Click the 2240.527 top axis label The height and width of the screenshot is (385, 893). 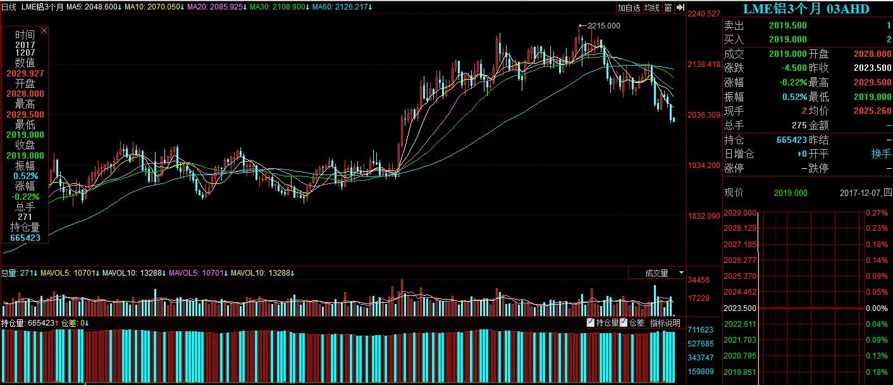click(x=704, y=14)
